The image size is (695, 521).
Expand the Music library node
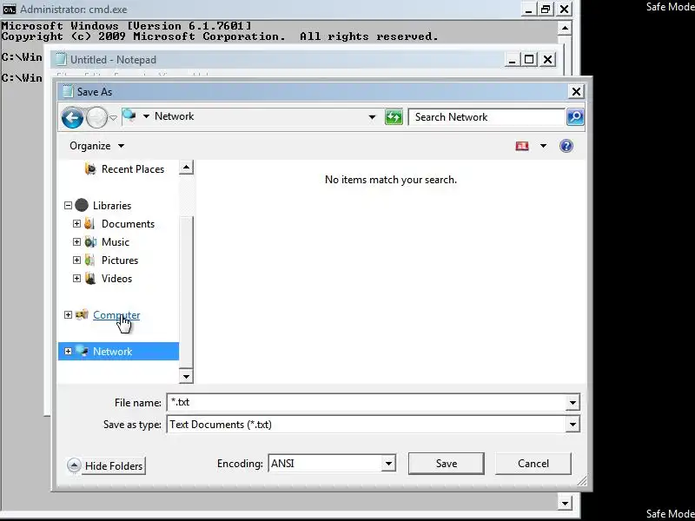tap(76, 242)
